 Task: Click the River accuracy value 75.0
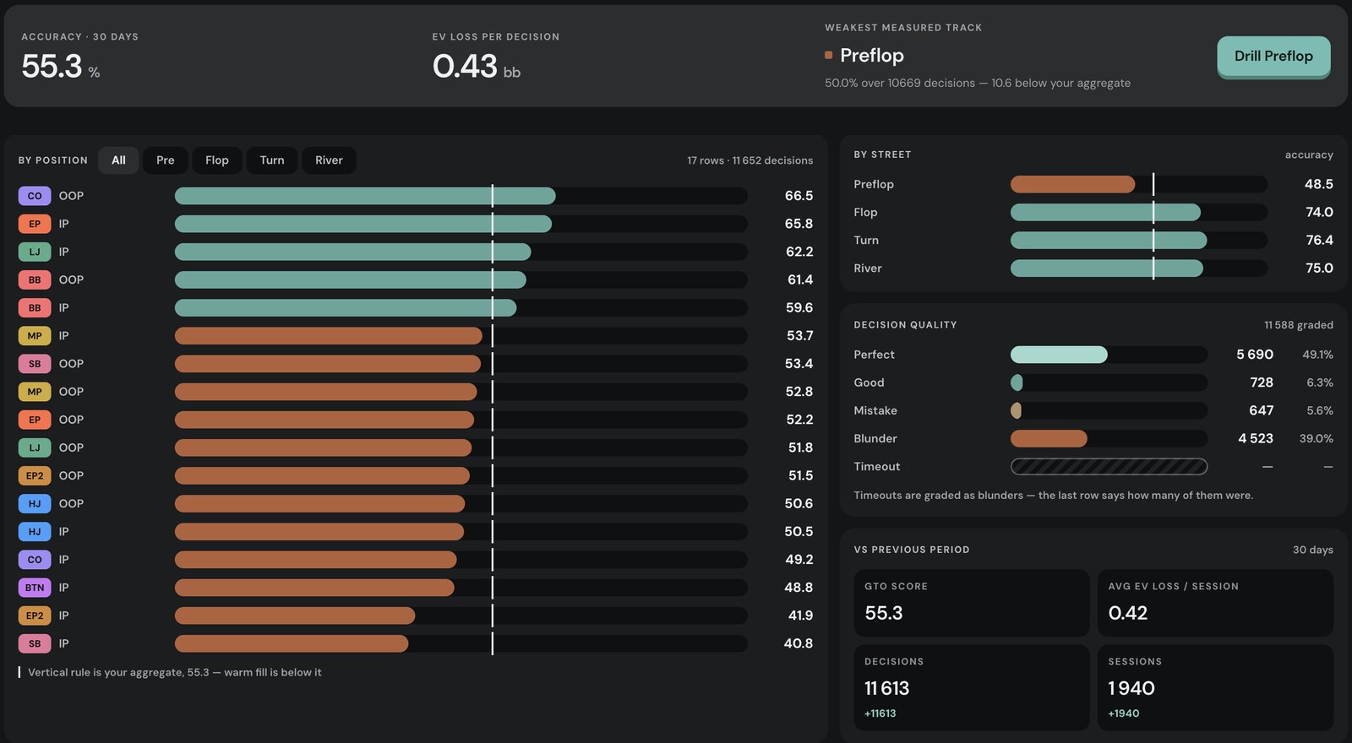tap(1319, 268)
